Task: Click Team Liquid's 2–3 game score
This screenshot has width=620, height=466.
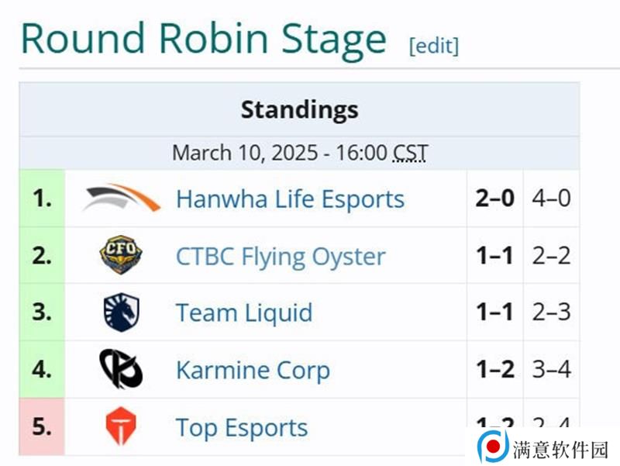Action: [551, 312]
